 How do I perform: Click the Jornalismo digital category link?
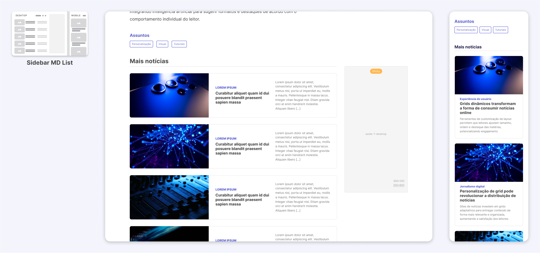click(x=472, y=186)
